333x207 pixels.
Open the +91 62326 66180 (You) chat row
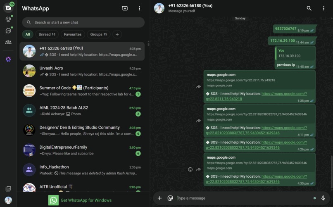coord(82,51)
